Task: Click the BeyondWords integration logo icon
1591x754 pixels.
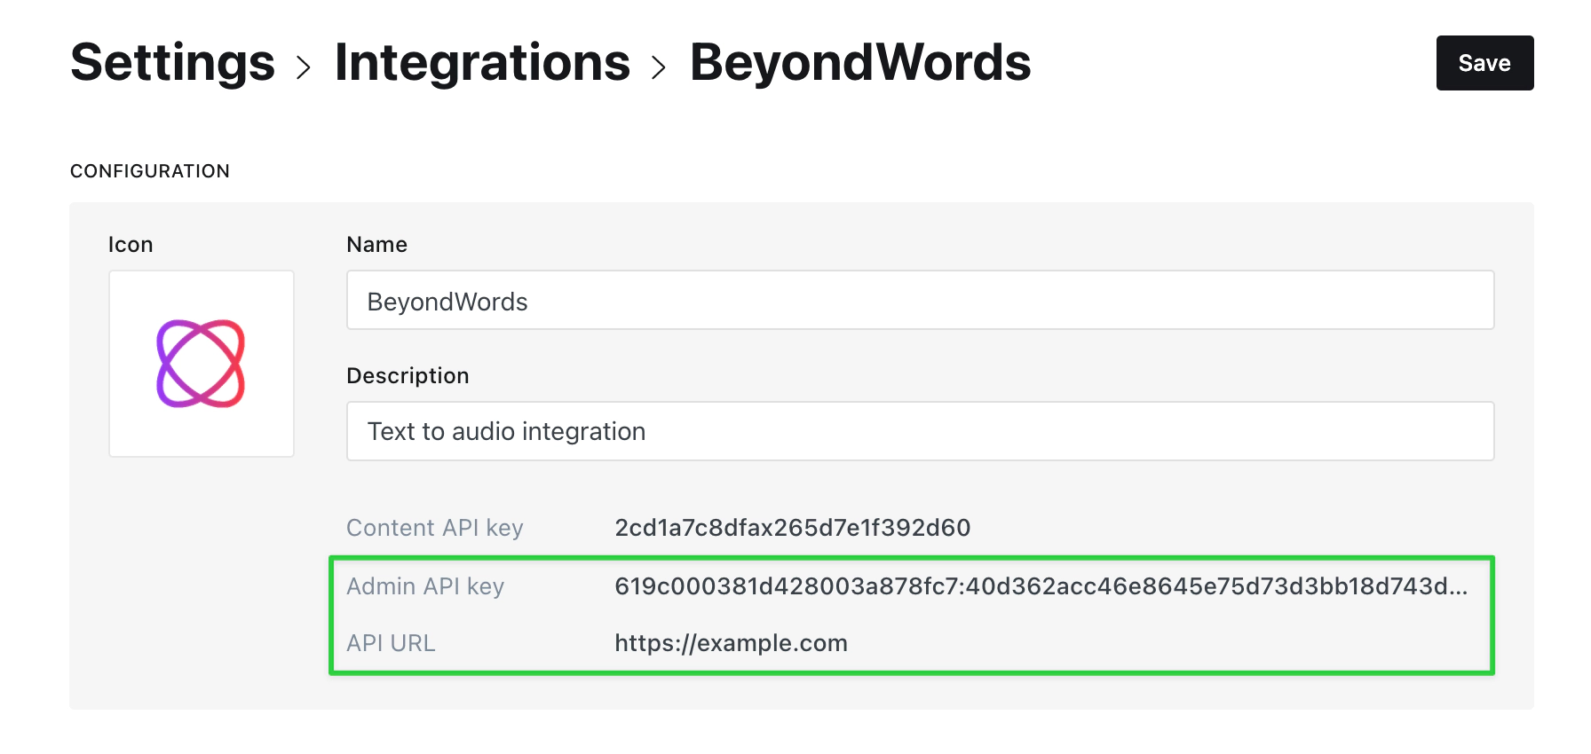Action: pos(201,364)
